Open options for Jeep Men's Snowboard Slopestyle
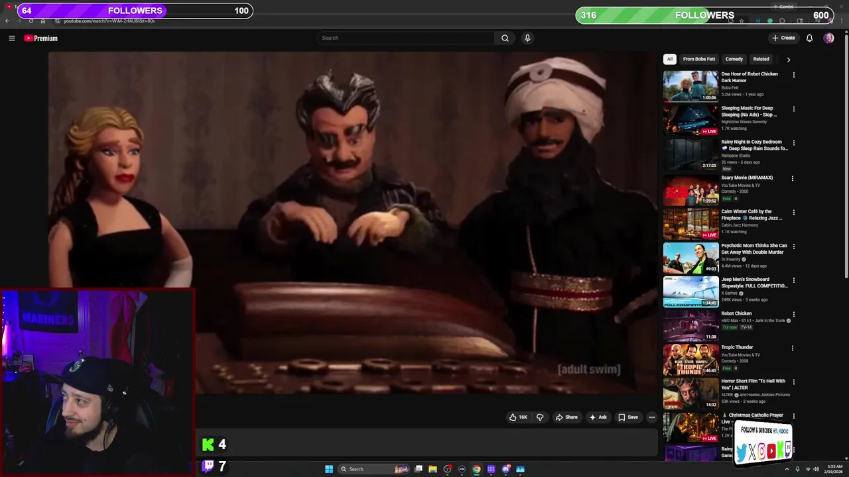This screenshot has width=849, height=477. coord(793,280)
